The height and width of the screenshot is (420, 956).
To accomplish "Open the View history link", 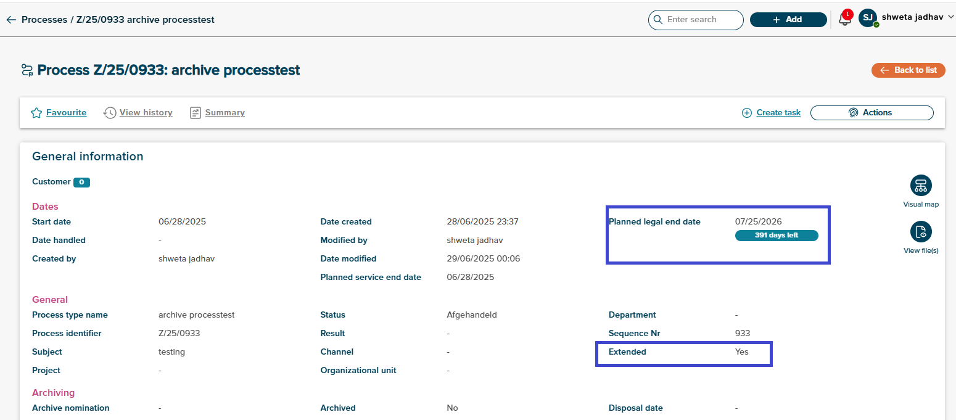I will pyautogui.click(x=146, y=113).
